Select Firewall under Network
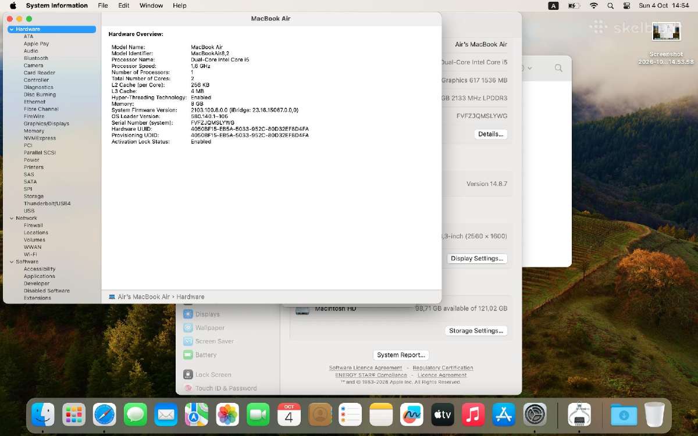The image size is (698, 436). coord(33,225)
